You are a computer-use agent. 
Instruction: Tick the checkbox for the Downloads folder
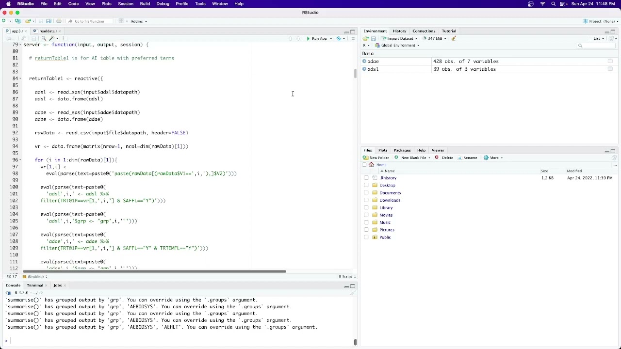pyautogui.click(x=366, y=200)
